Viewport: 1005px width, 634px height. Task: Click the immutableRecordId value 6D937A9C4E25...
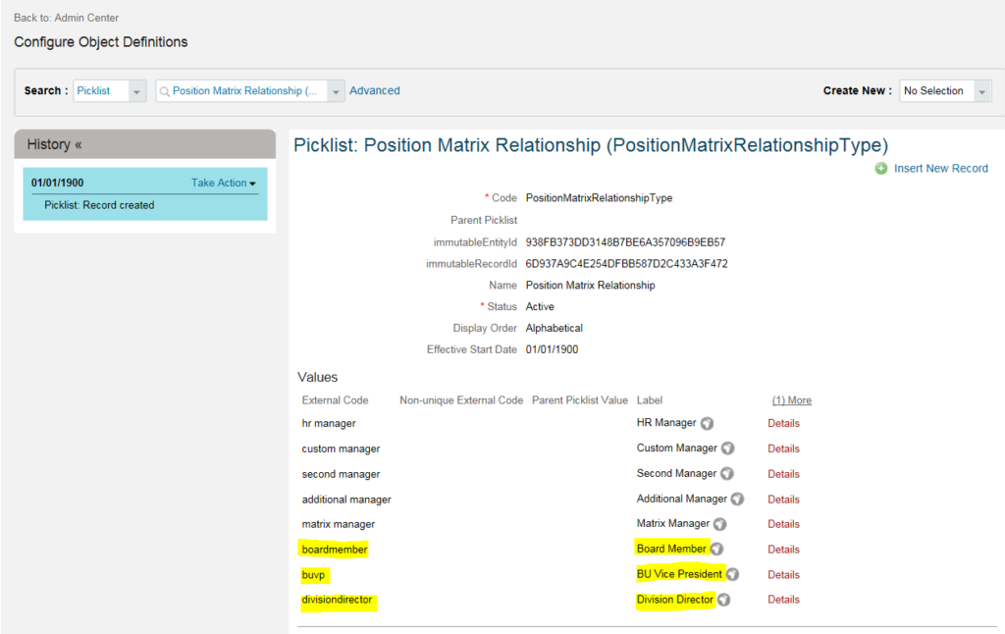pyautogui.click(x=626, y=263)
